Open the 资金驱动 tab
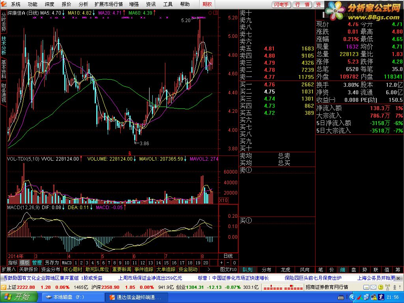404x303 pixels. 188,269
